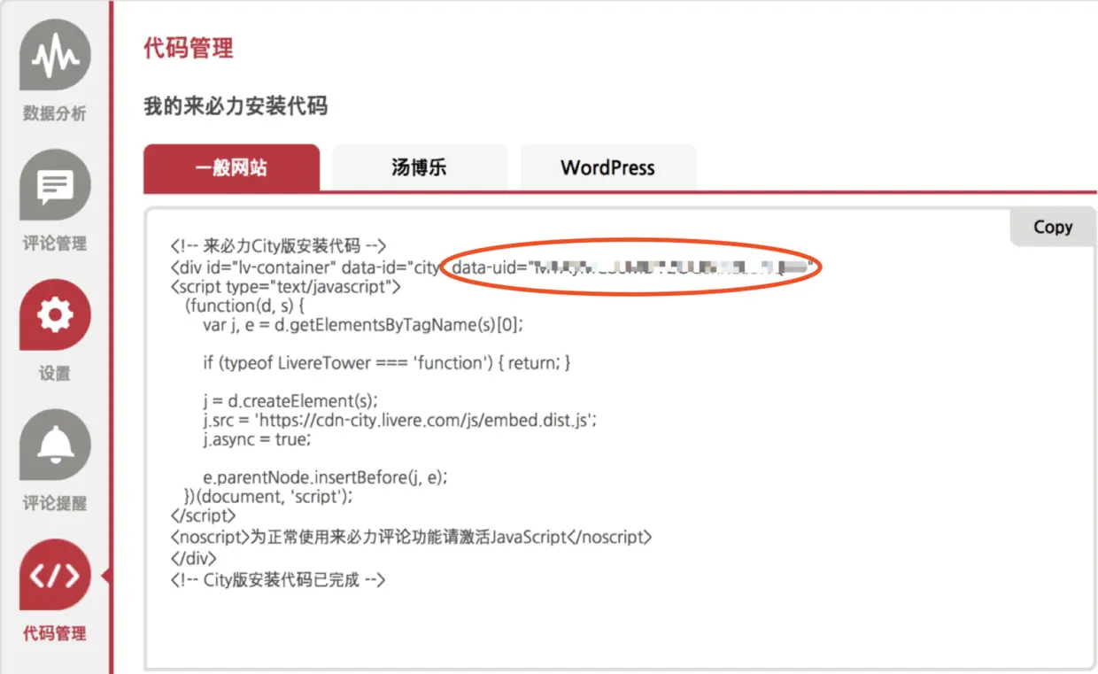
Task: Click the closing </div> tag line
Action: point(193,559)
